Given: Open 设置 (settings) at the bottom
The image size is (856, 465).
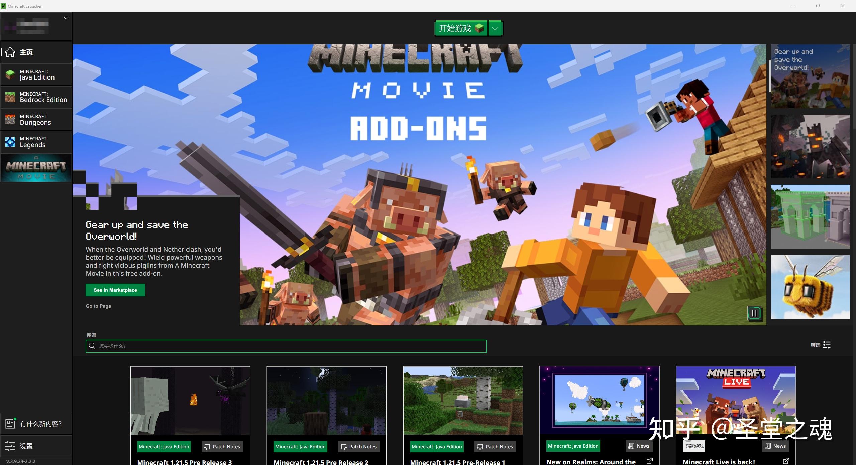Looking at the screenshot, I should point(26,446).
